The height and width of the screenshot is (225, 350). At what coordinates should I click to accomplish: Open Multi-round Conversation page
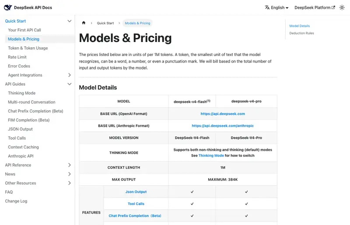tap(31, 102)
